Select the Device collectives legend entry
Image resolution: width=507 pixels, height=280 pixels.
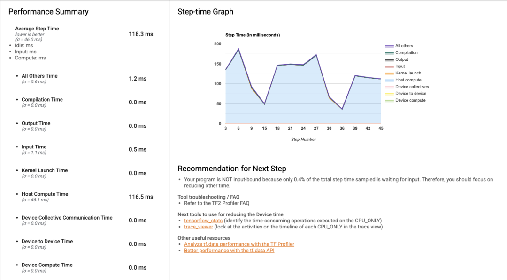(412, 87)
